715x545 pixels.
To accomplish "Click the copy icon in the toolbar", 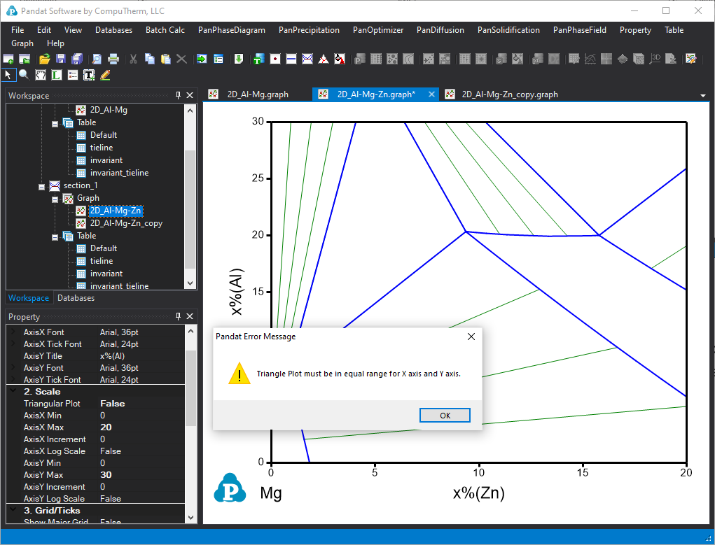I will [150, 59].
